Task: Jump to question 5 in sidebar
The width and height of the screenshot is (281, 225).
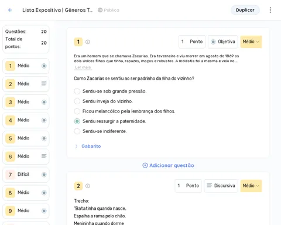Action: pyautogui.click(x=26, y=138)
